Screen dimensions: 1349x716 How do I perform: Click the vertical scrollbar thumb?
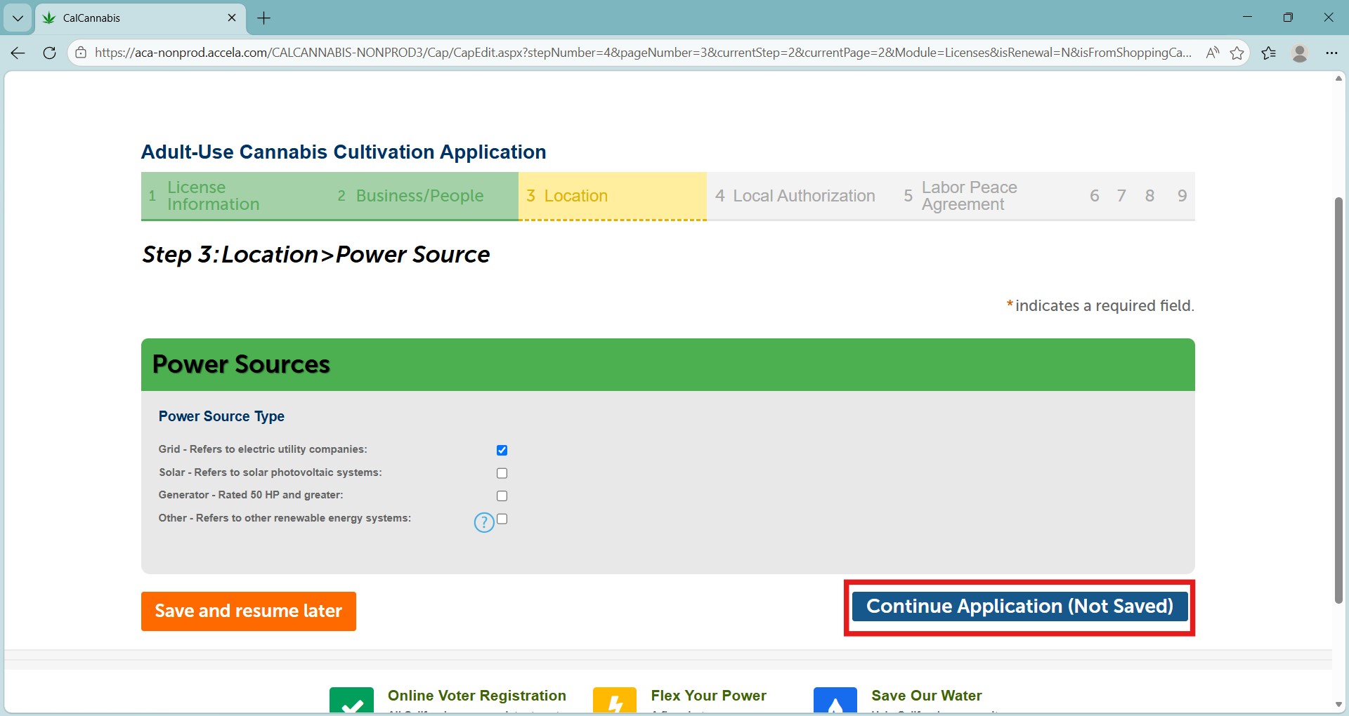[1338, 400]
